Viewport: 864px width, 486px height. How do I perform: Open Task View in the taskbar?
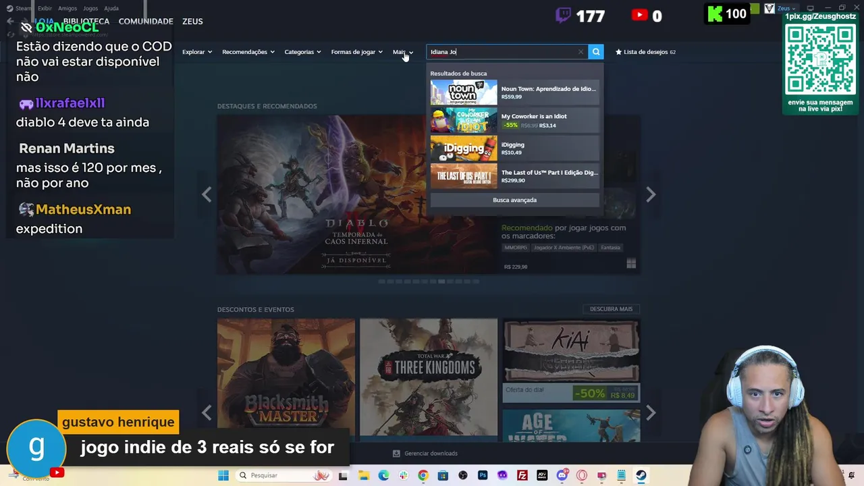tap(343, 475)
